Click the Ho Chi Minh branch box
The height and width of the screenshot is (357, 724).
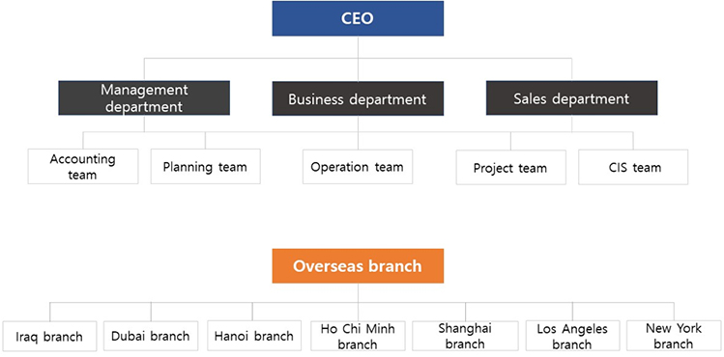(359, 337)
